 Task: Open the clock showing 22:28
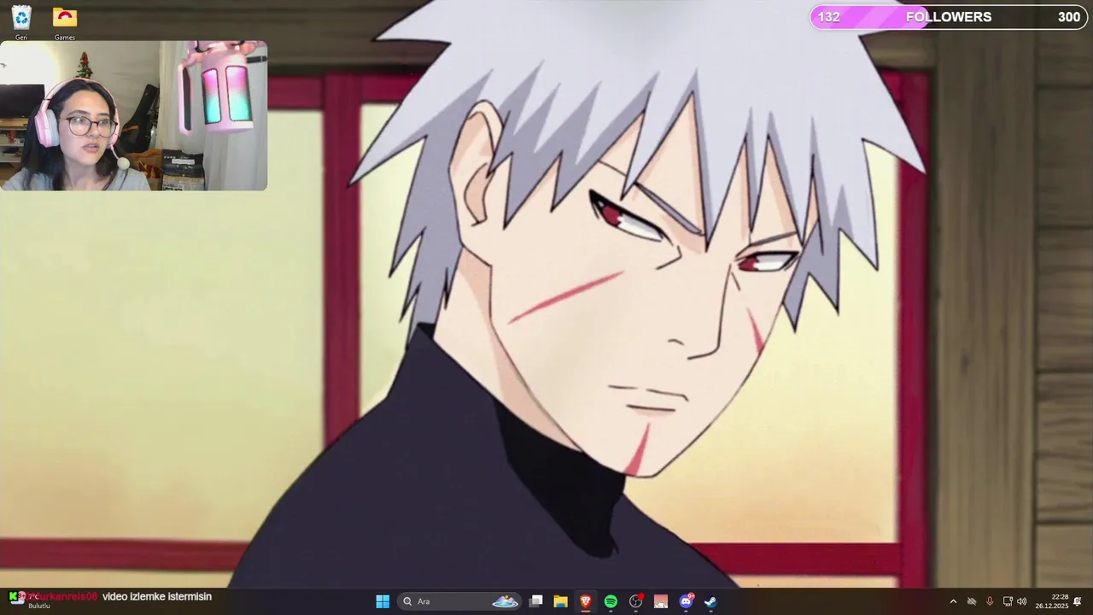point(1052,601)
